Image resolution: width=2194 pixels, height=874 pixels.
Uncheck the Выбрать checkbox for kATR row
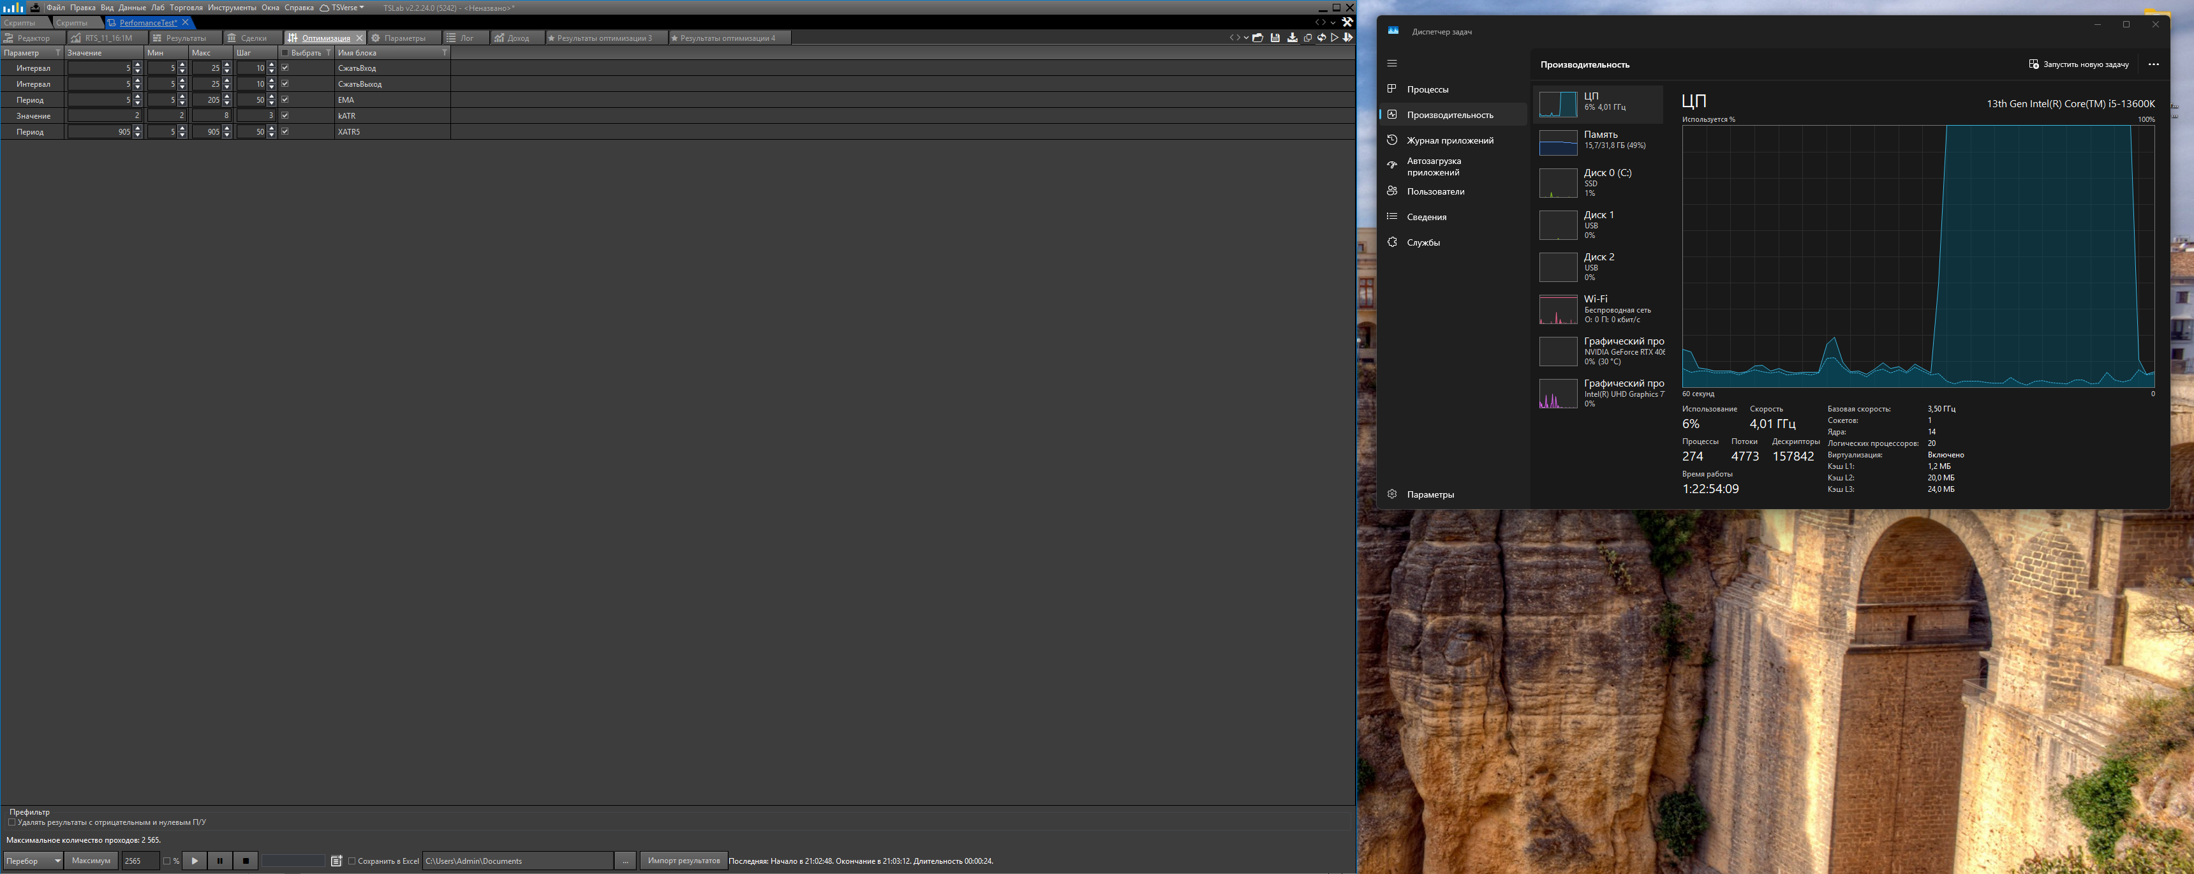point(285,115)
